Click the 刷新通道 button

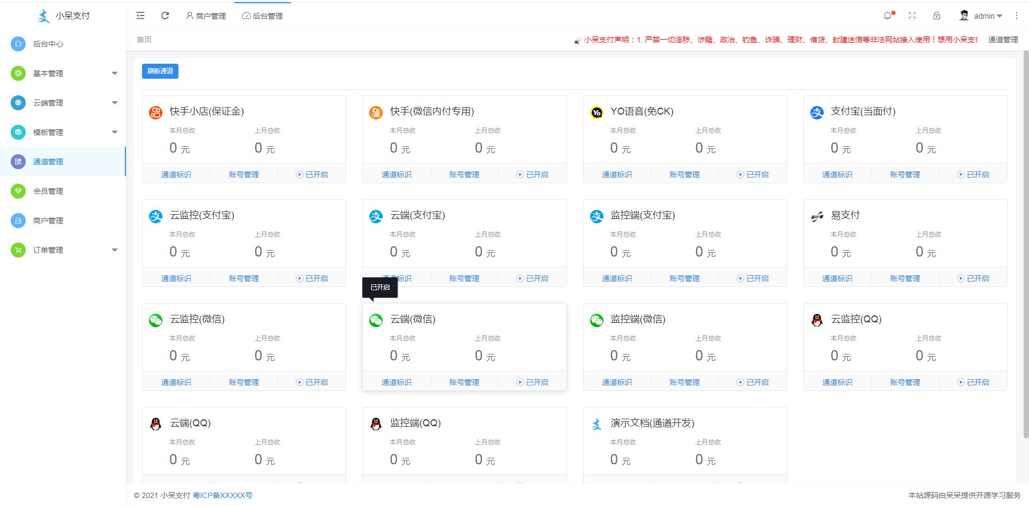pos(160,71)
